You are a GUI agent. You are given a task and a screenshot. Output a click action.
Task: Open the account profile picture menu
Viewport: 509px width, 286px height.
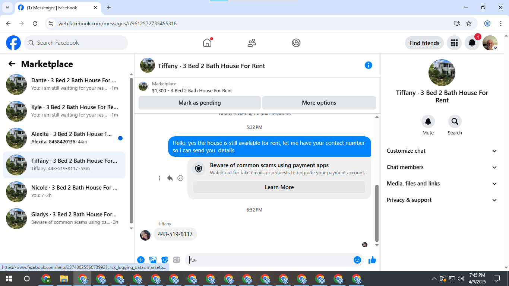tap(490, 43)
